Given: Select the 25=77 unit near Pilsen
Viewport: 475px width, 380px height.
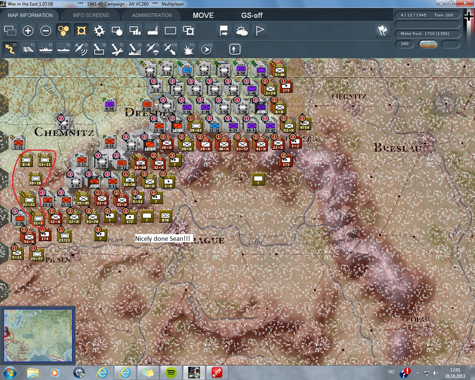Looking at the screenshot, I should pyautogui.click(x=36, y=254).
